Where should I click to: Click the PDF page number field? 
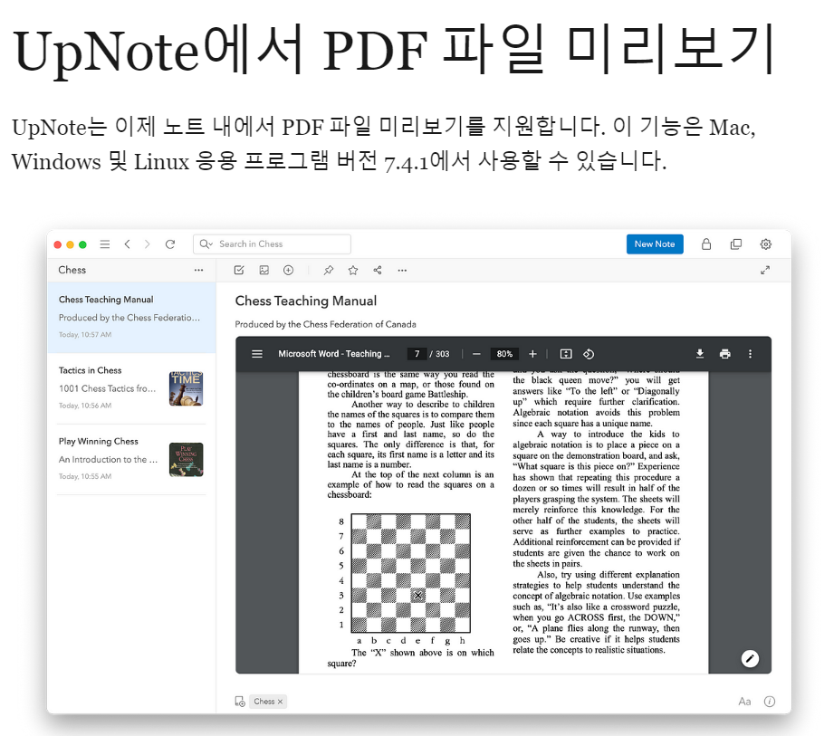point(417,354)
